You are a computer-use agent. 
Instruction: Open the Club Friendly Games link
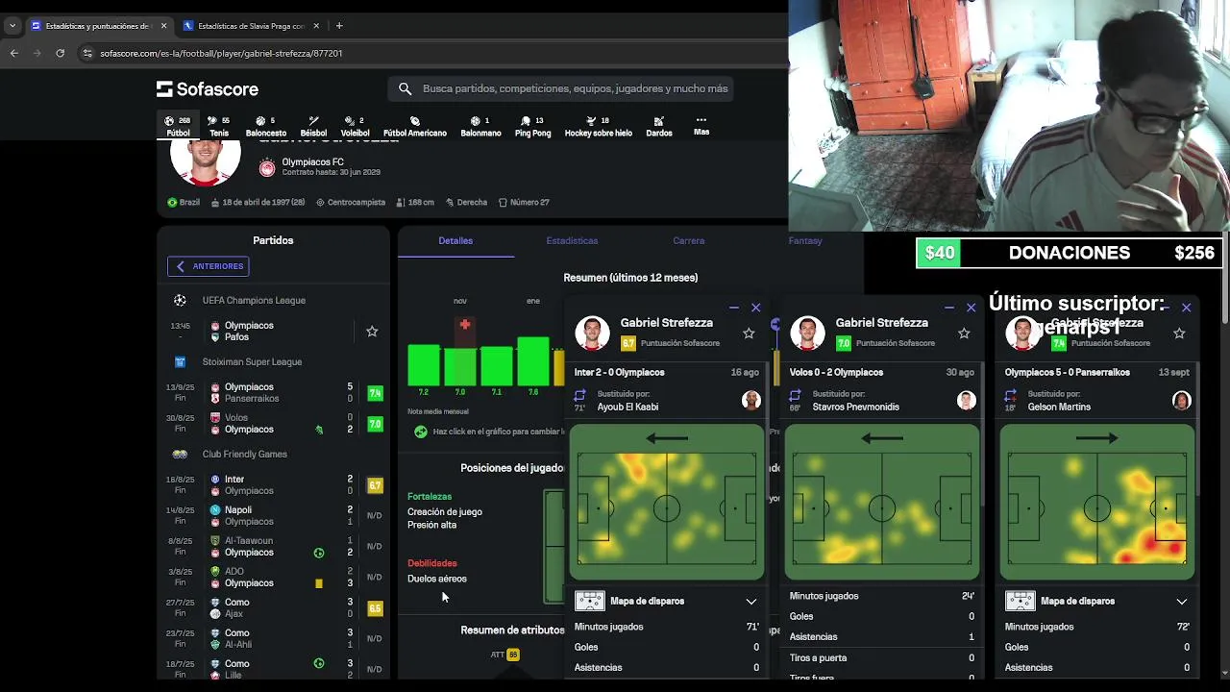[244, 454]
